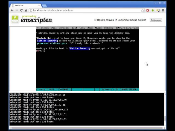Go back with browser back arrow

tap(12, 10)
